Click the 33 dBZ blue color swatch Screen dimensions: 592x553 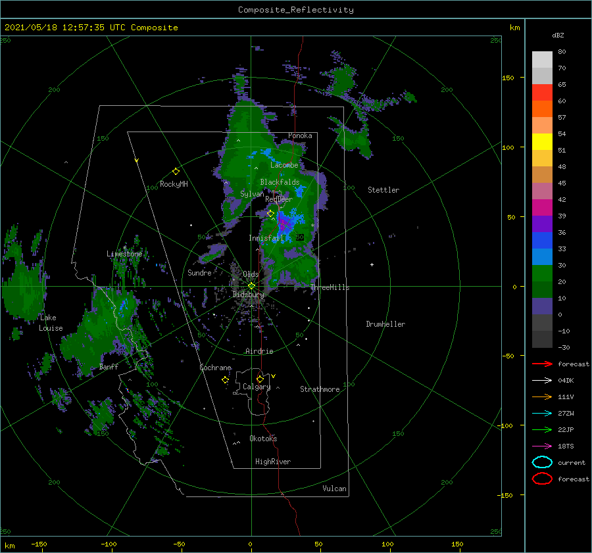click(542, 256)
